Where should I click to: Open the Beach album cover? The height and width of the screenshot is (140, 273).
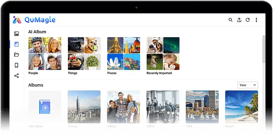[x=242, y=107]
